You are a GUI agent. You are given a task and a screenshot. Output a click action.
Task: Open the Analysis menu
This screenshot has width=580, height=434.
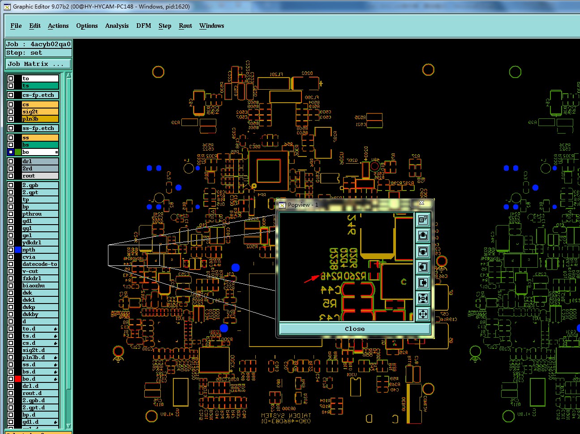117,26
